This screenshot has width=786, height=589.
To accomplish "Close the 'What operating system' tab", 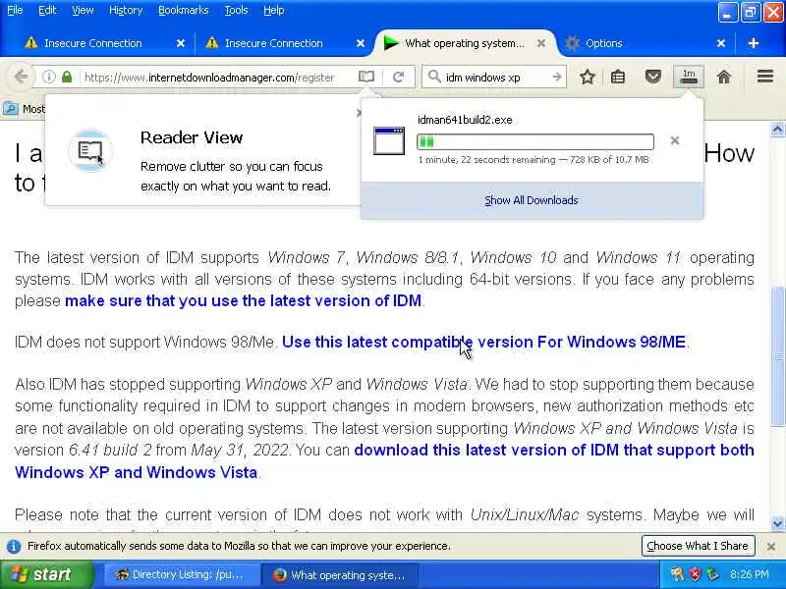I will click(x=541, y=43).
